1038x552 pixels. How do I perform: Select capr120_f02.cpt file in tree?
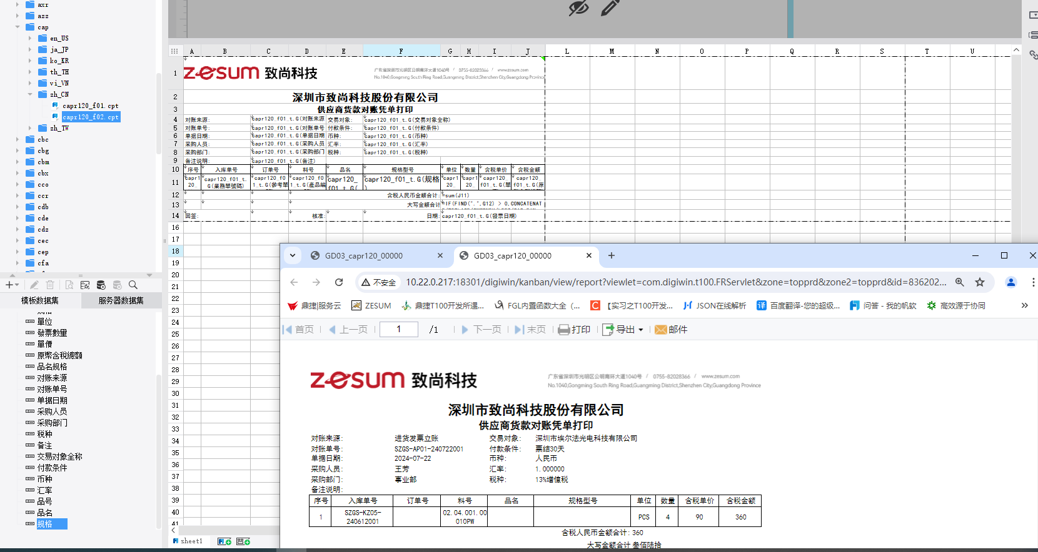pyautogui.click(x=91, y=117)
